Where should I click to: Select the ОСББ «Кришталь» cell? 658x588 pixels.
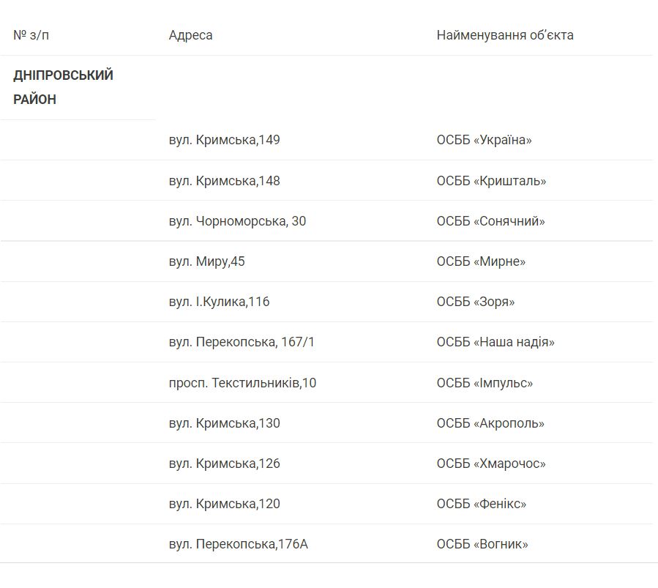tap(491, 181)
